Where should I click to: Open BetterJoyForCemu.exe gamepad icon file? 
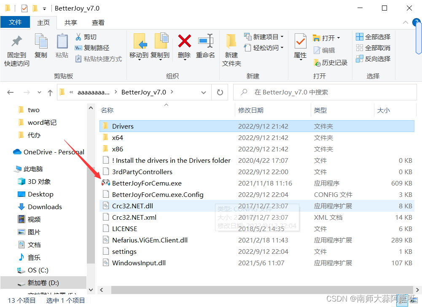105,183
